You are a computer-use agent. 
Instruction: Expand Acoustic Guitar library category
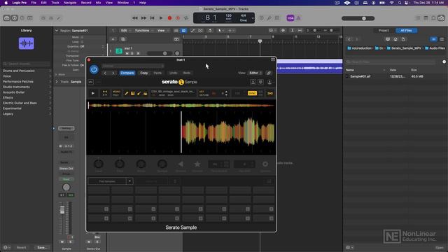(27, 92)
